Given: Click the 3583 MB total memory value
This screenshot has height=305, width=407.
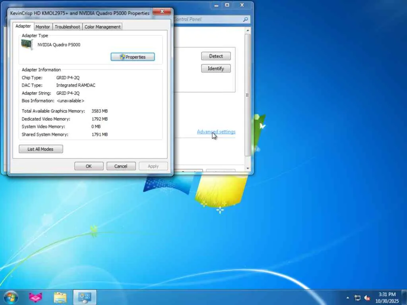Looking at the screenshot, I should (100, 111).
